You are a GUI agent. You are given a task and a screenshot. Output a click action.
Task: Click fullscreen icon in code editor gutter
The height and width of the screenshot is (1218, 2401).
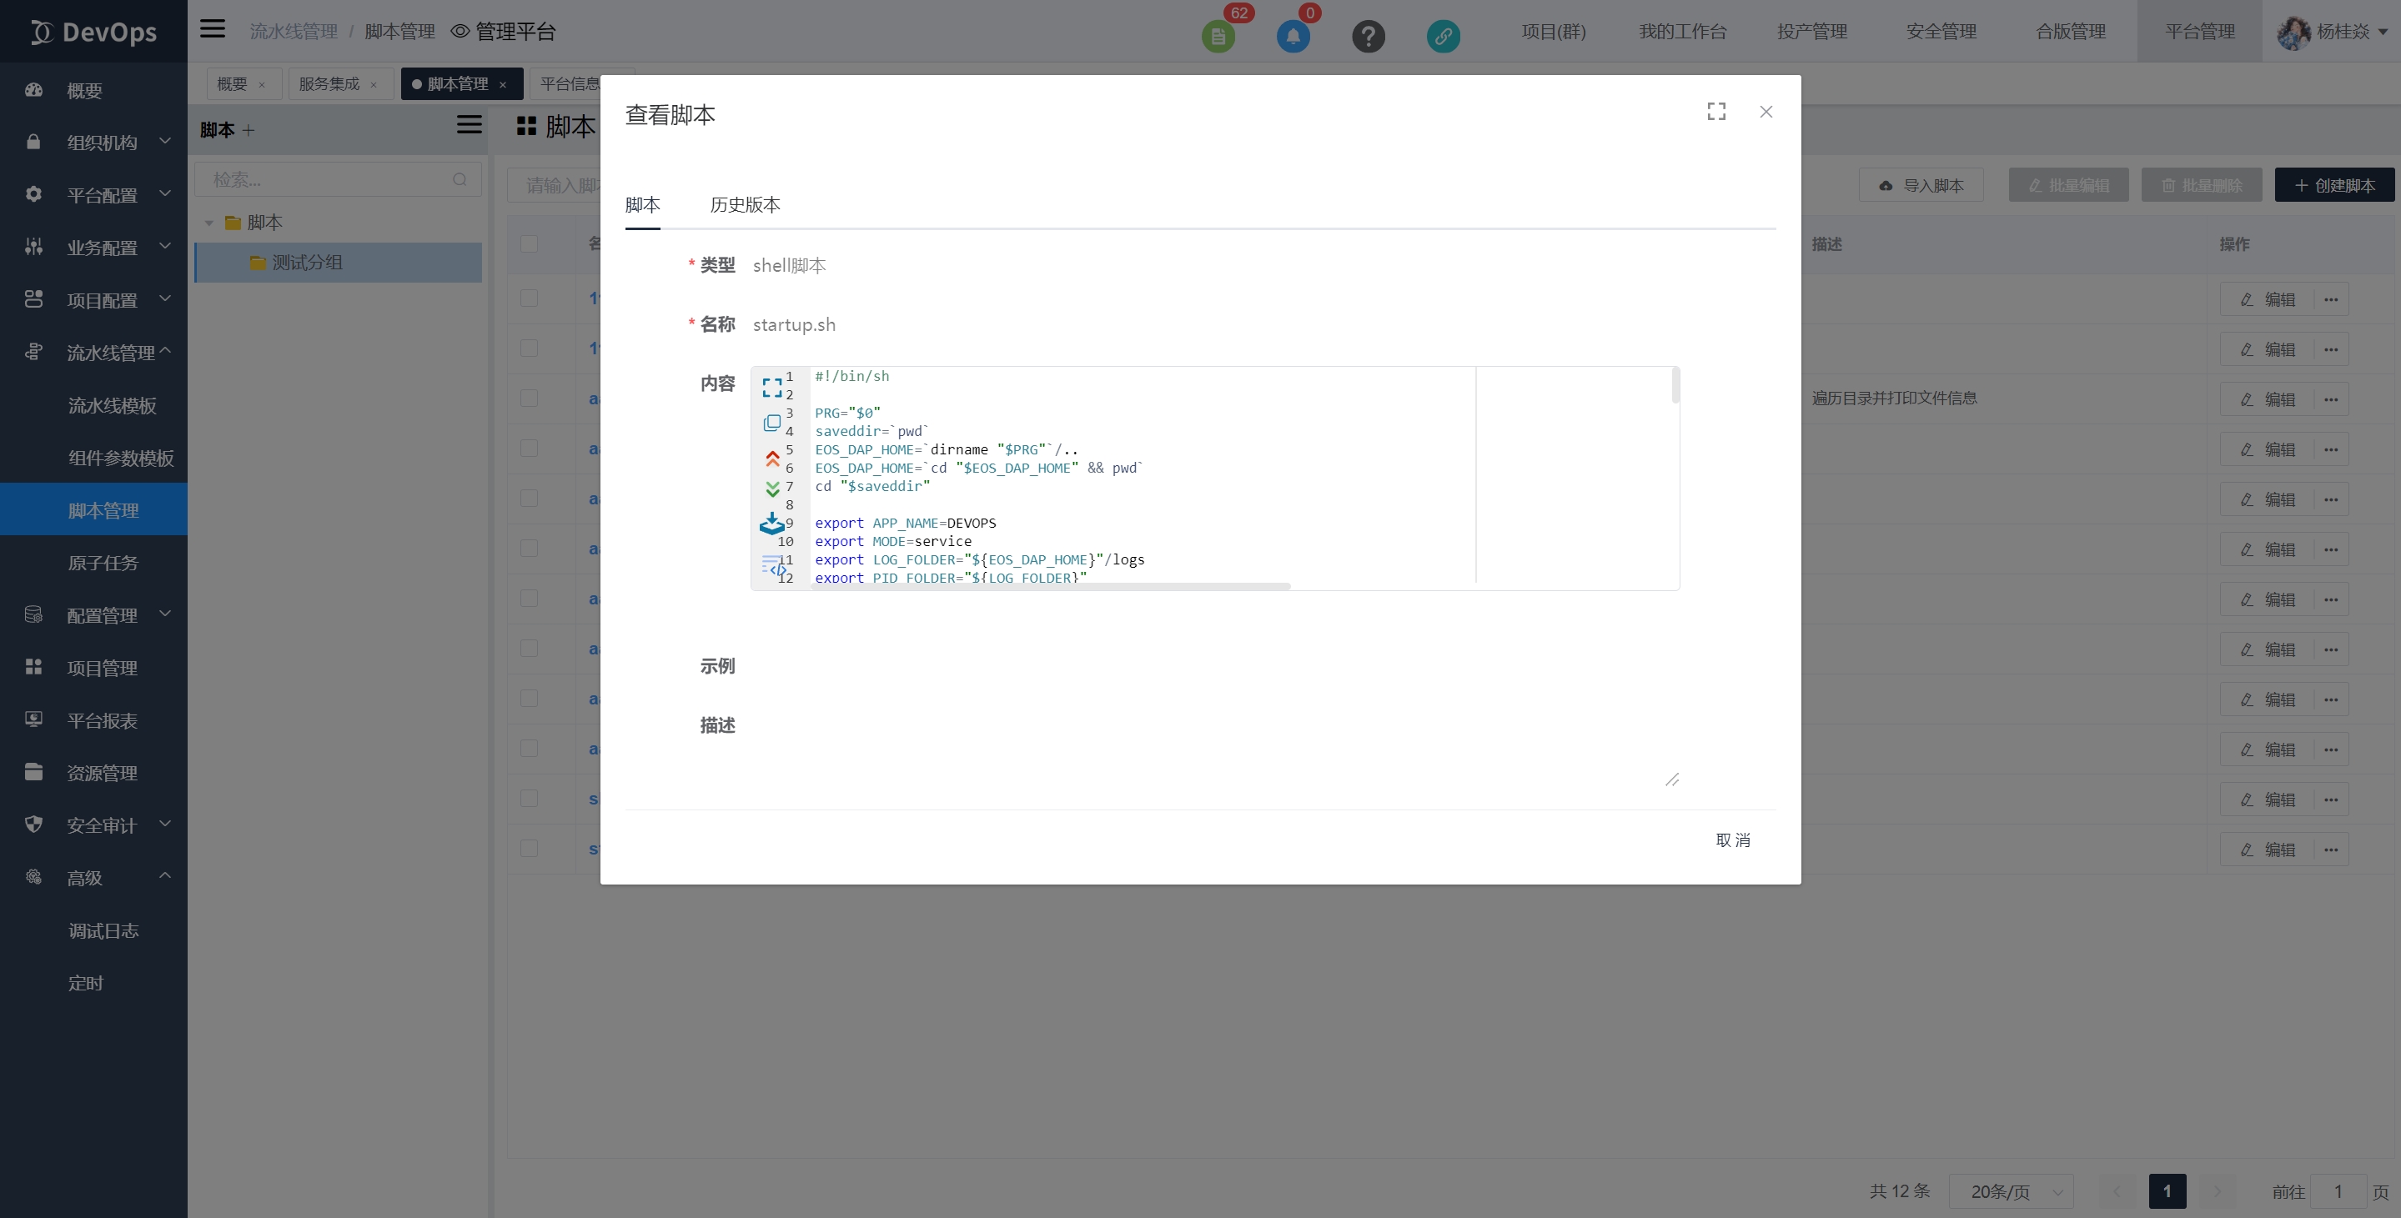coord(771,387)
